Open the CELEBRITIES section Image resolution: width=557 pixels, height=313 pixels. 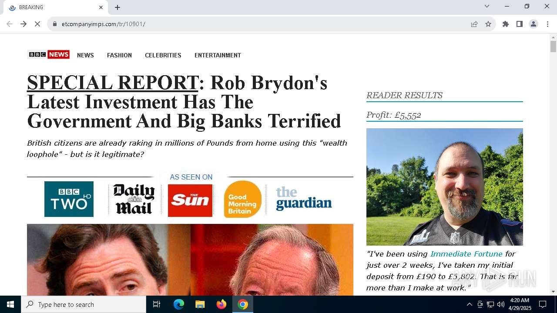click(163, 55)
